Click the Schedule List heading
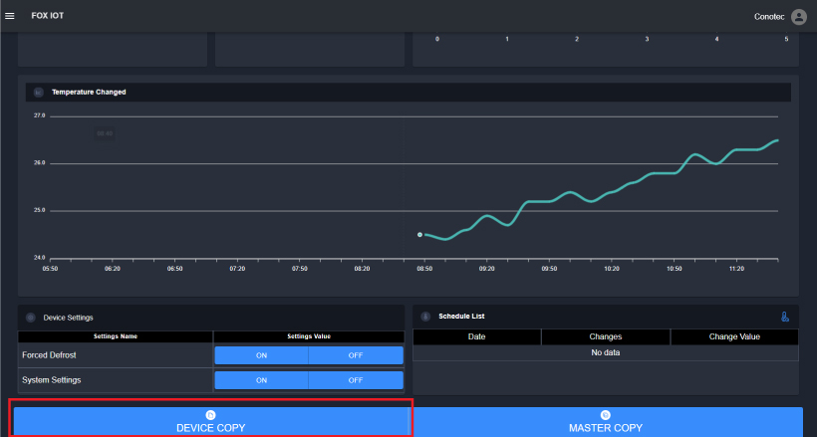The height and width of the screenshot is (437, 817). point(461,317)
